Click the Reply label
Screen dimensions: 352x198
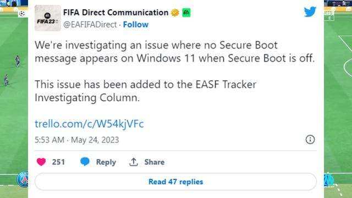[106, 162]
